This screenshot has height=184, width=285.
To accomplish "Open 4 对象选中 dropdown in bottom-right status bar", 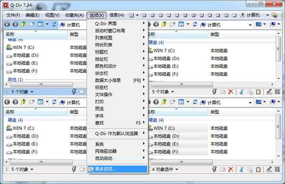I will point(177,169).
